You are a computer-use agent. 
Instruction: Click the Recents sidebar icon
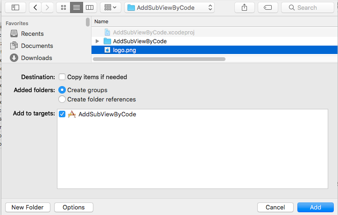coord(14,34)
